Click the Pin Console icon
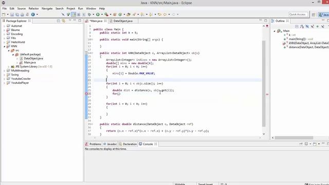Viewport: 329px width, 185px height. click(301, 144)
